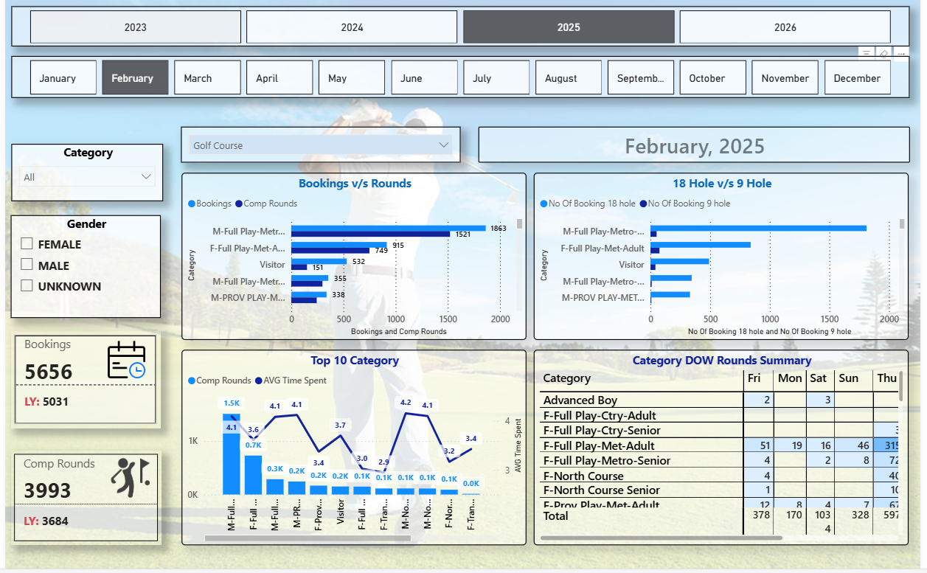Select the 2024 year tab
The width and height of the screenshot is (927, 573).
coord(352,27)
